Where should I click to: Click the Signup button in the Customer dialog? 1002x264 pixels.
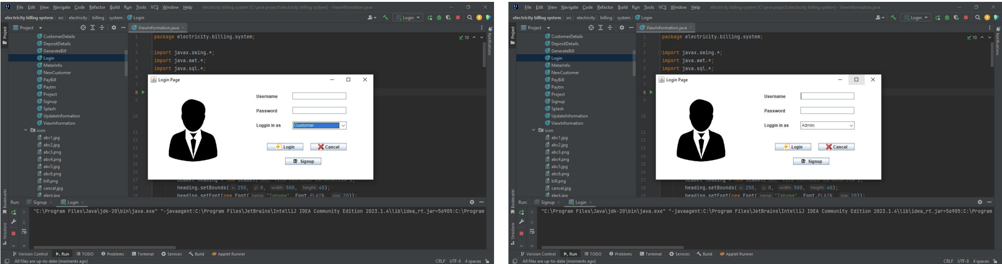[303, 161]
